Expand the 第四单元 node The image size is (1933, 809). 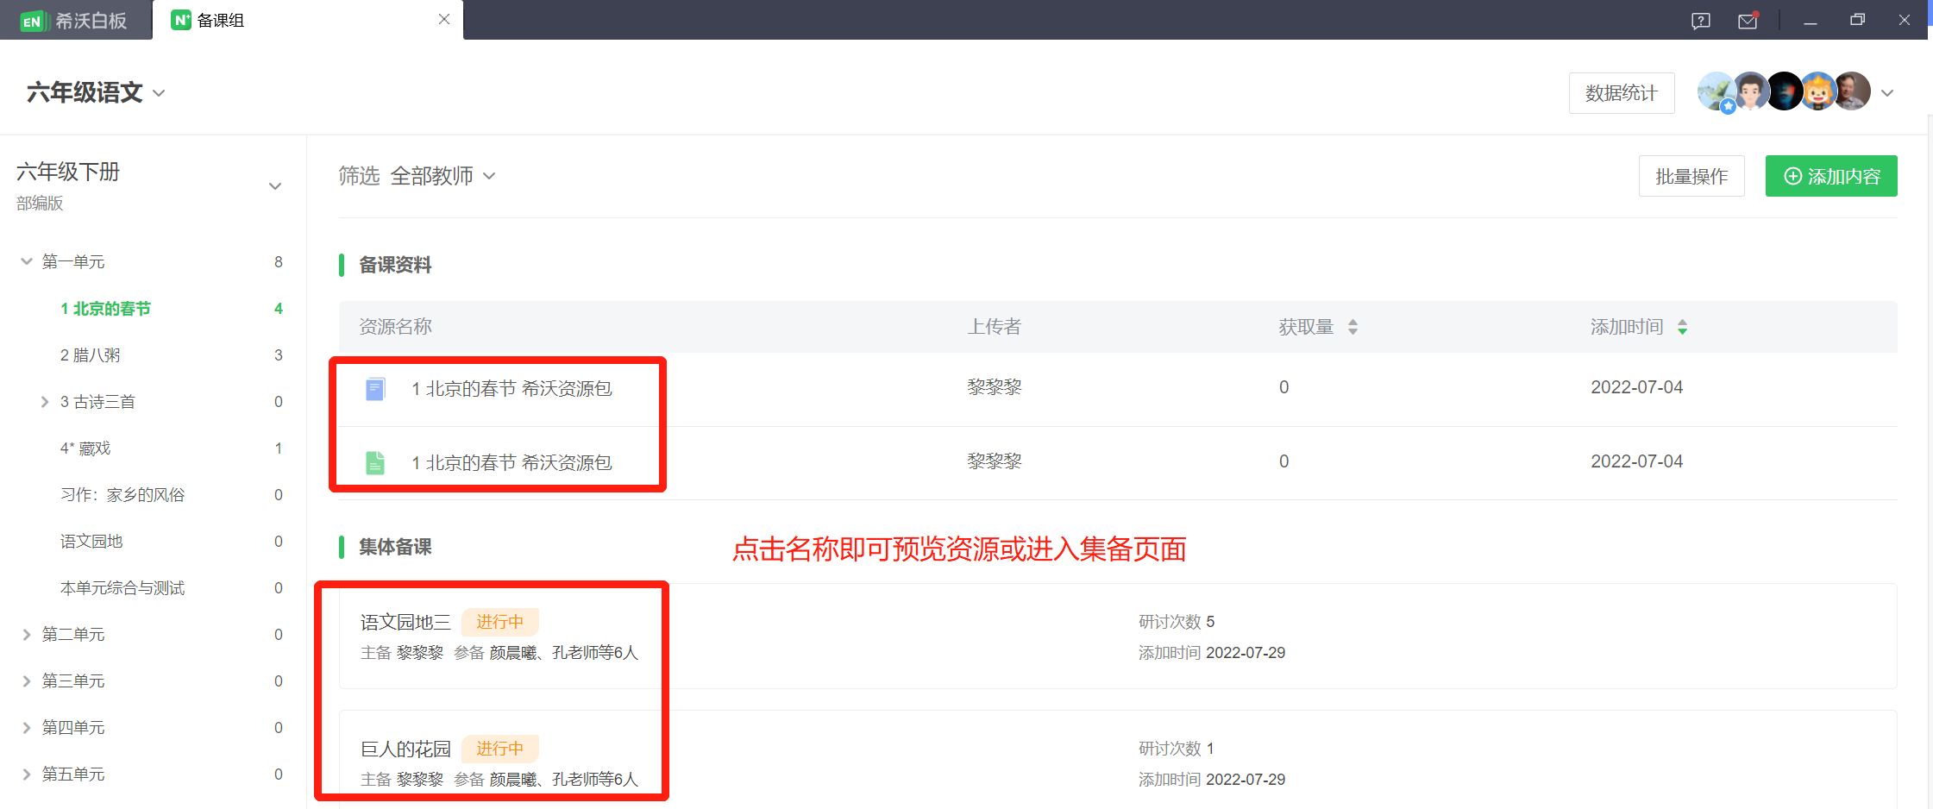pyautogui.click(x=27, y=728)
